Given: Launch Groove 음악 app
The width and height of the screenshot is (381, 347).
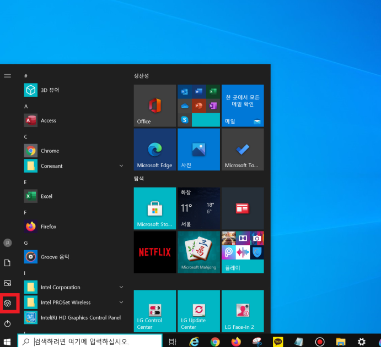Looking at the screenshot, I should [74, 257].
